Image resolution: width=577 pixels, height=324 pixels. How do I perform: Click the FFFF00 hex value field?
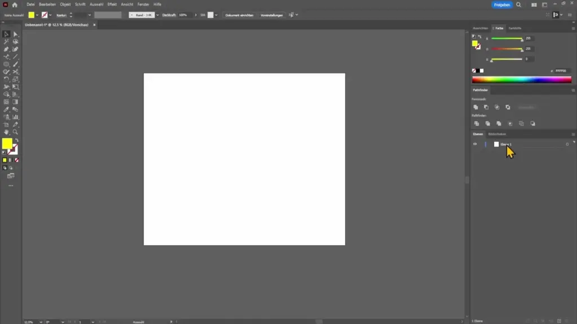[561, 70]
